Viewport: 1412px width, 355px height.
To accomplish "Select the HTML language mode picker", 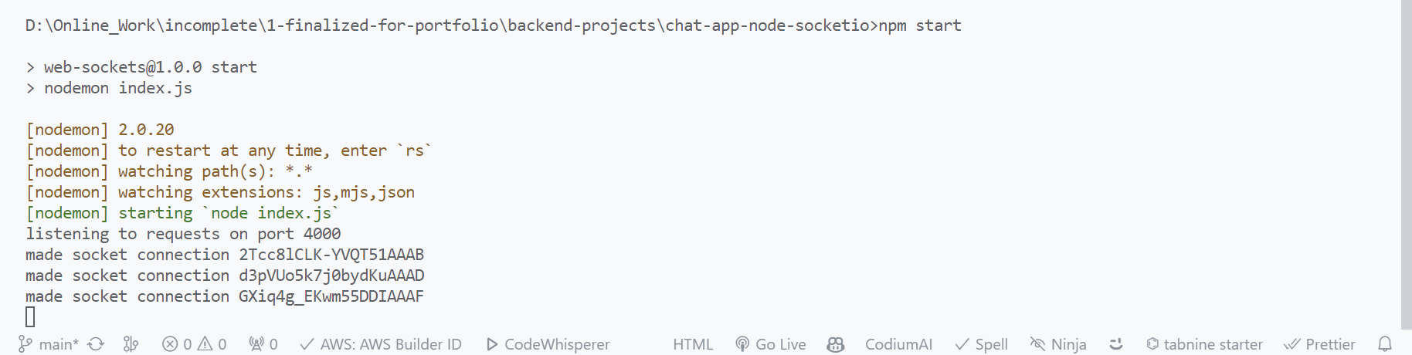I will click(693, 344).
